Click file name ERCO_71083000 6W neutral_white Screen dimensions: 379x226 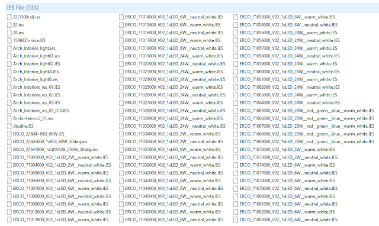[x=288, y=219]
